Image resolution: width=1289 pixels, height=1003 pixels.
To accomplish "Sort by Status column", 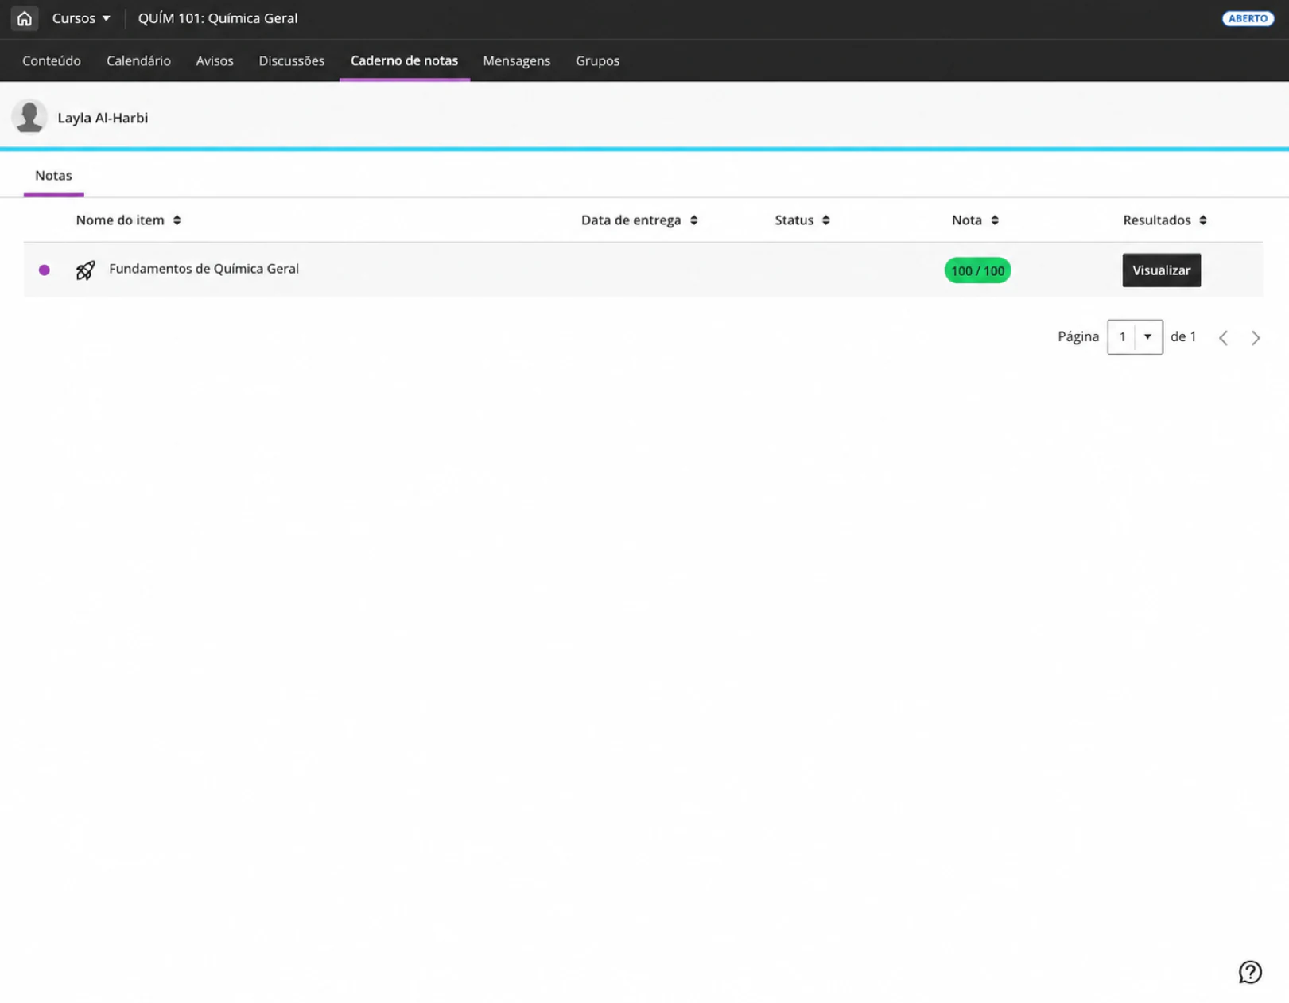I will 802,220.
